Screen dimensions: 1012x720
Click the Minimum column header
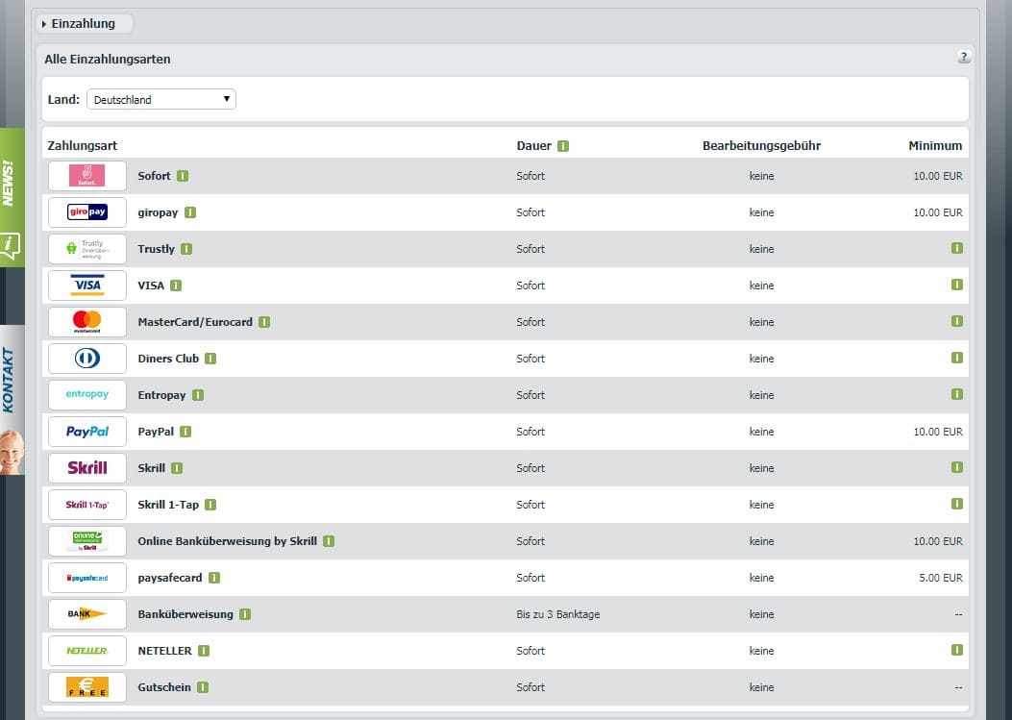(x=935, y=146)
